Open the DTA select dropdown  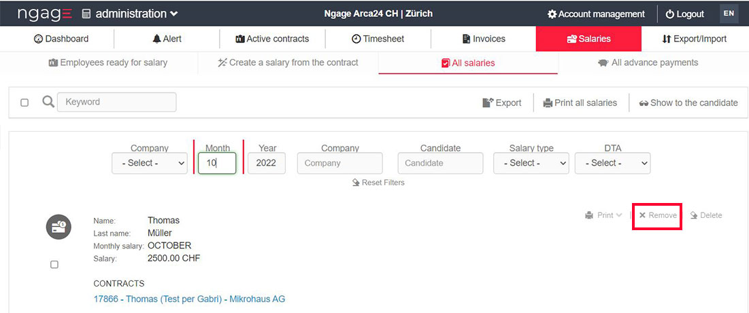[612, 163]
